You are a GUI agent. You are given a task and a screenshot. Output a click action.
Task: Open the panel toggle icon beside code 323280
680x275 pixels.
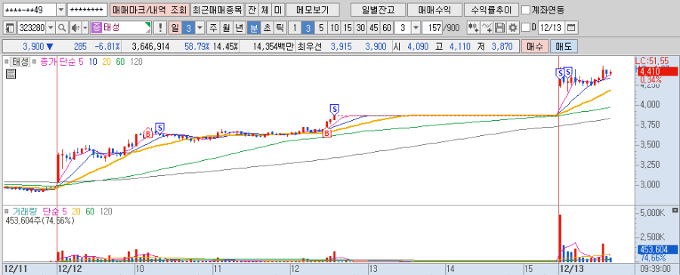click(x=11, y=28)
